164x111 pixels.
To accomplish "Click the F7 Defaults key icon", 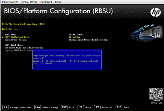I will (x=97, y=107).
